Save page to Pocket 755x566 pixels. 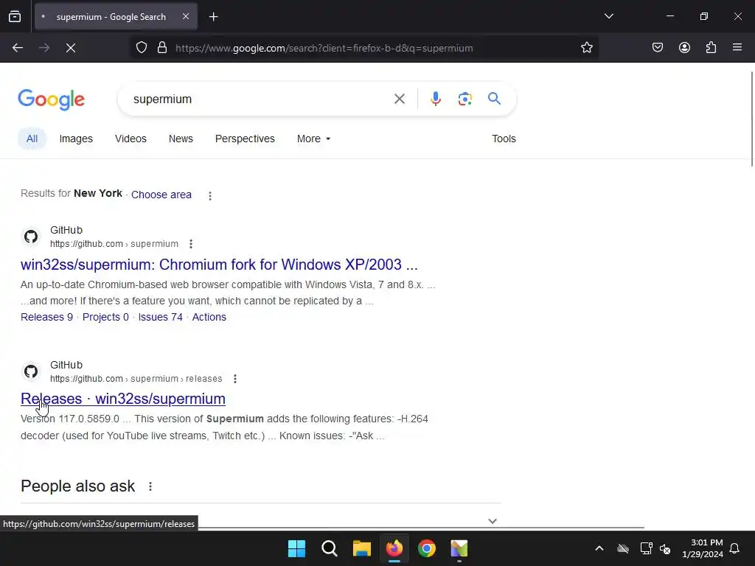coord(658,48)
